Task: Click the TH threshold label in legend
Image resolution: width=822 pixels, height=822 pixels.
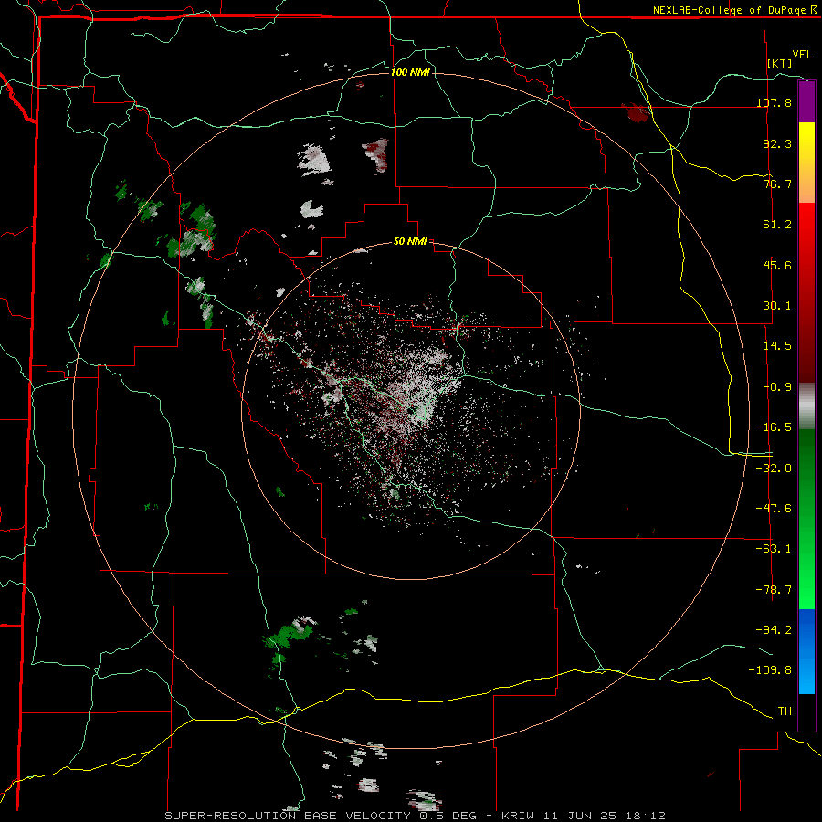Action: pos(785,711)
